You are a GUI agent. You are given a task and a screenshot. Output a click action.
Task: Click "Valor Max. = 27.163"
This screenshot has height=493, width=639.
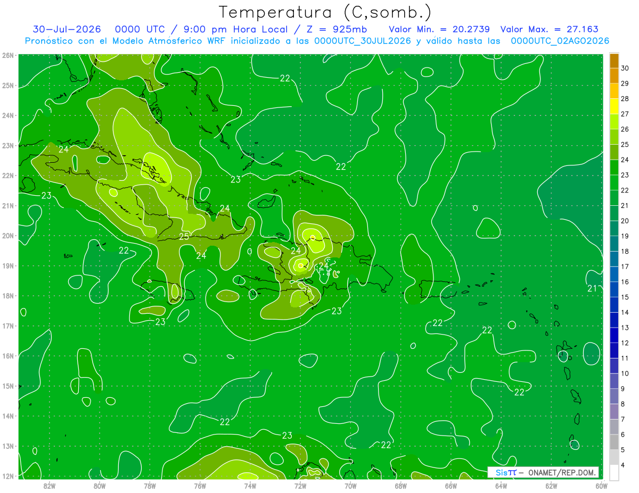coord(550,29)
